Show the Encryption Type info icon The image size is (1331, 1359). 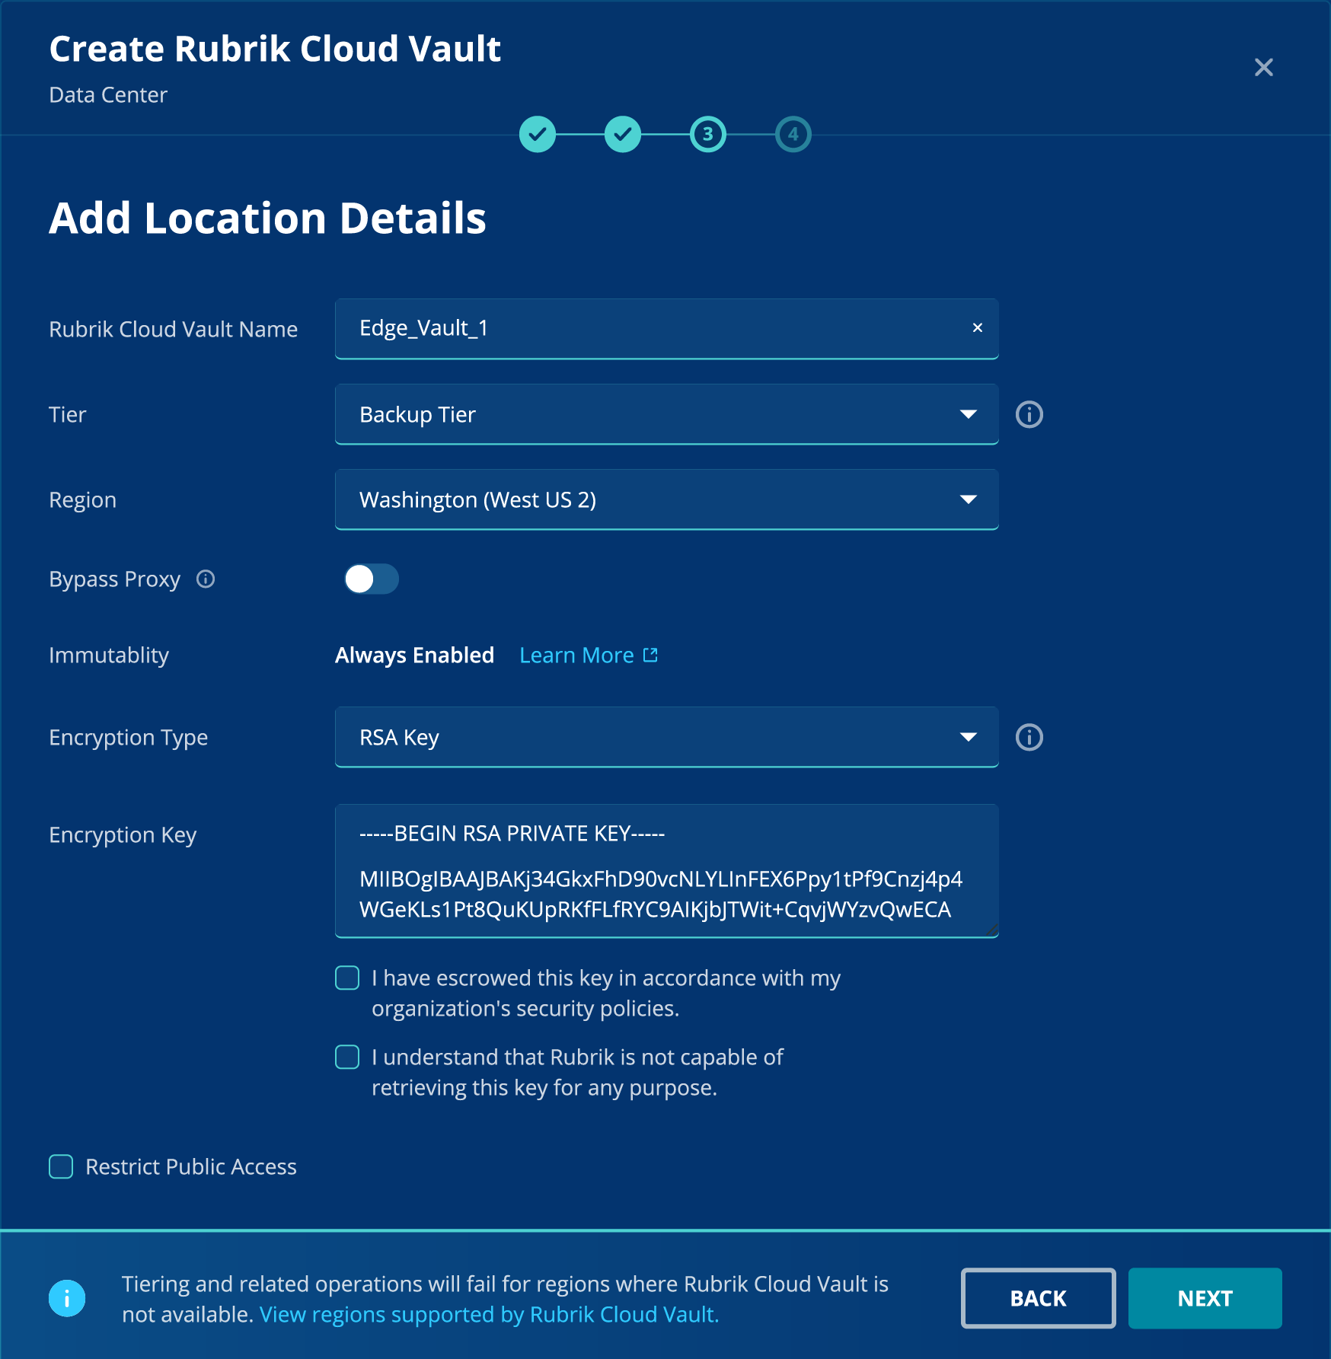[1029, 738]
